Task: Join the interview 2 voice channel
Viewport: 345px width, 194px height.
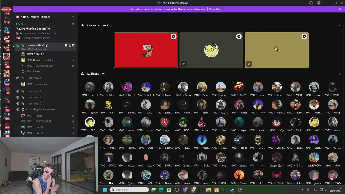Action: [x=45, y=91]
